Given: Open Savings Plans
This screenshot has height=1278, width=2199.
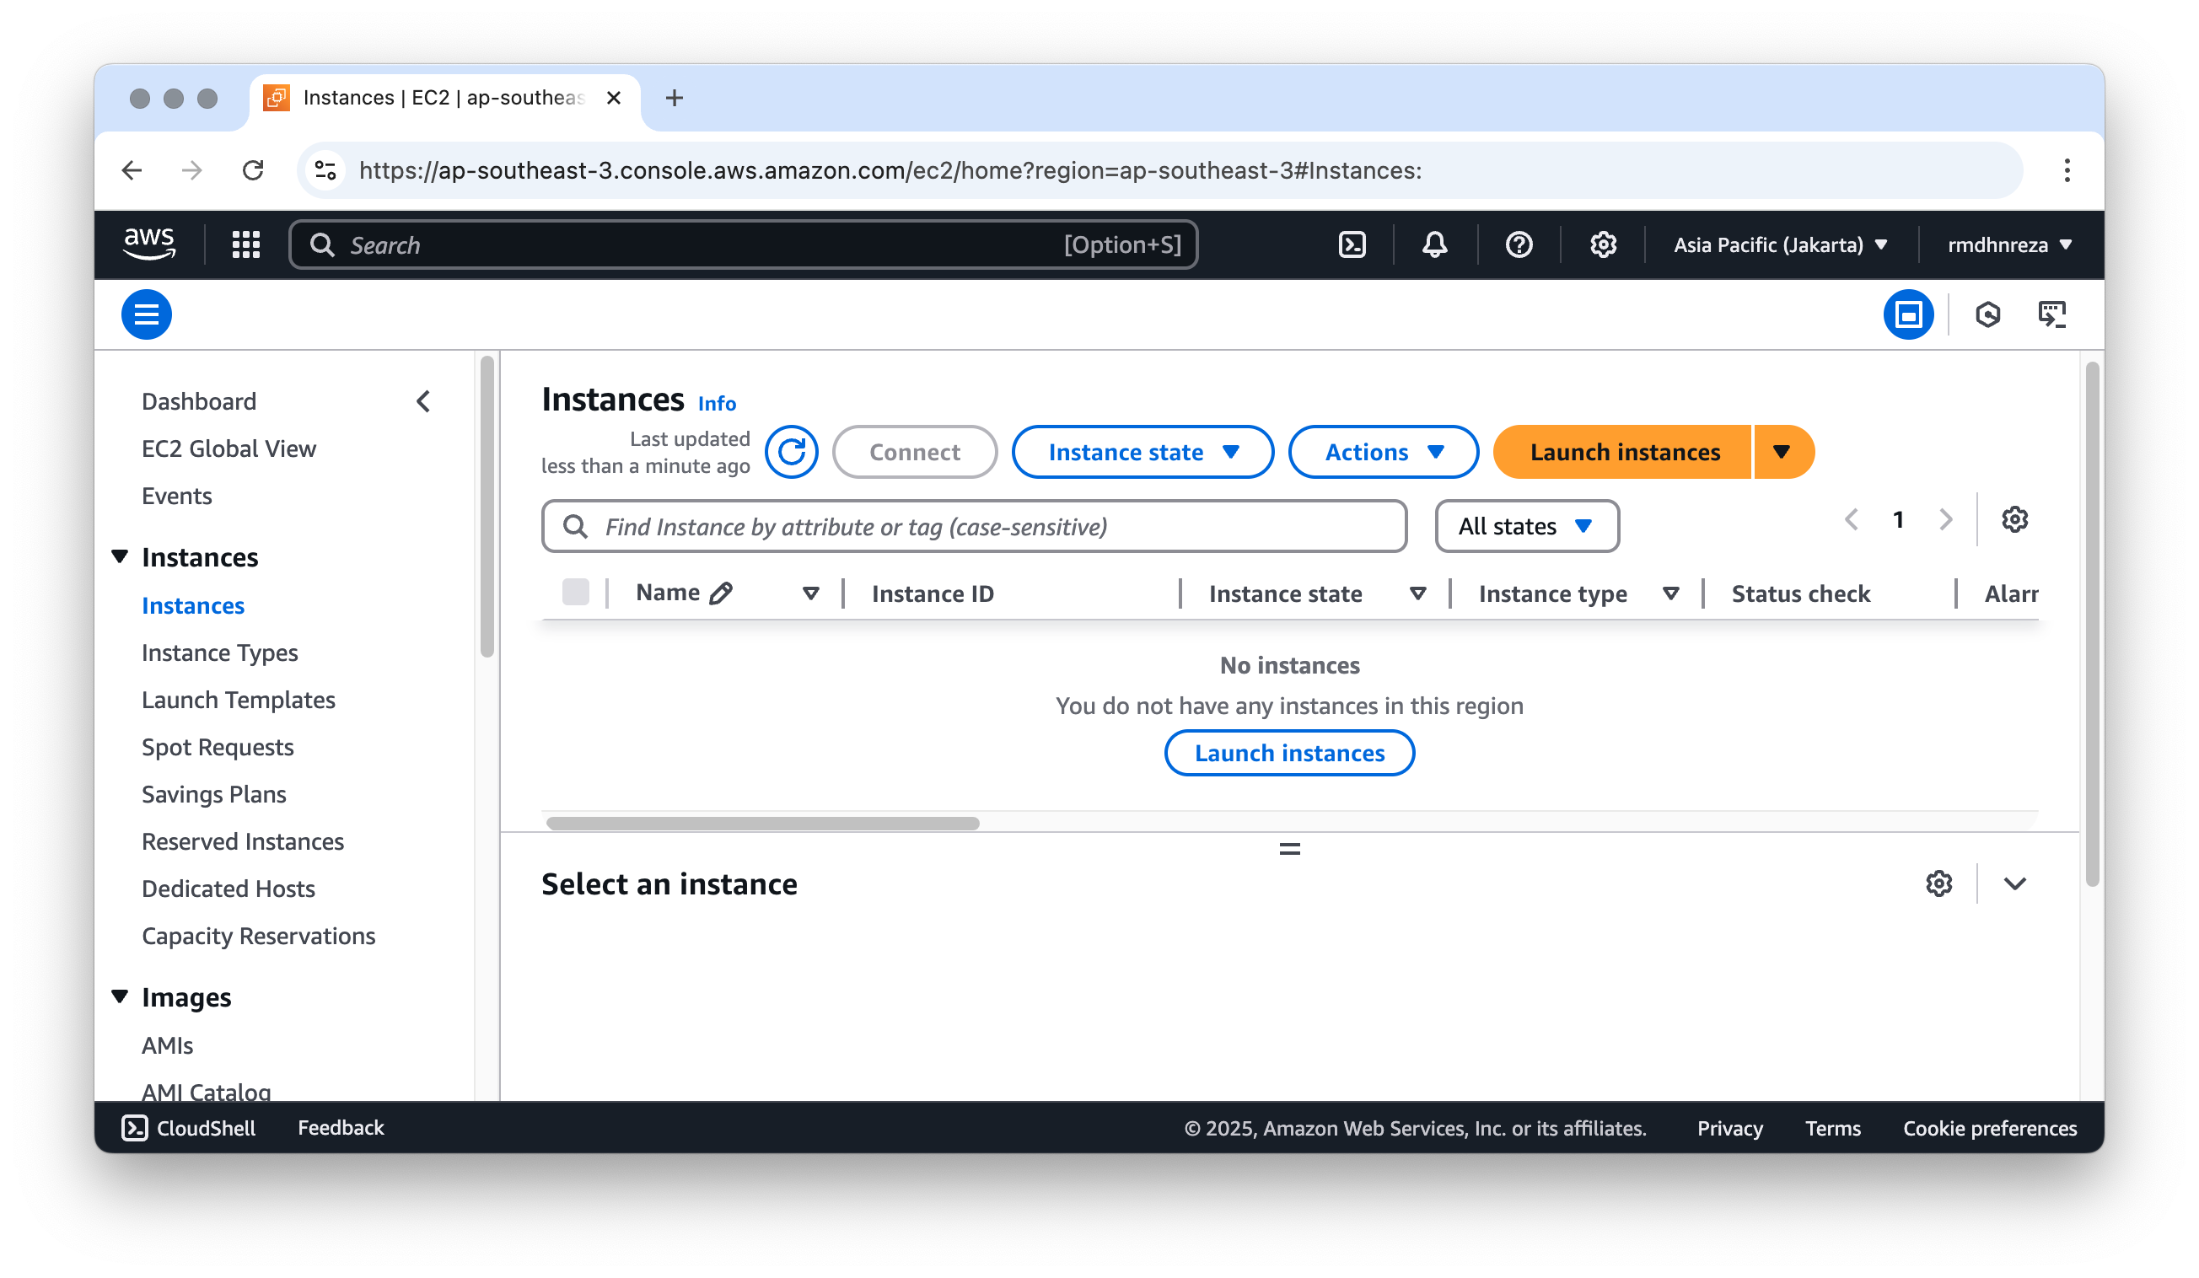Looking at the screenshot, I should (x=214, y=794).
